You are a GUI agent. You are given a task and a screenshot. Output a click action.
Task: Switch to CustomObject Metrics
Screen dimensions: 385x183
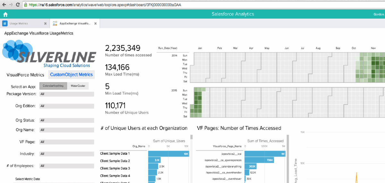point(72,75)
